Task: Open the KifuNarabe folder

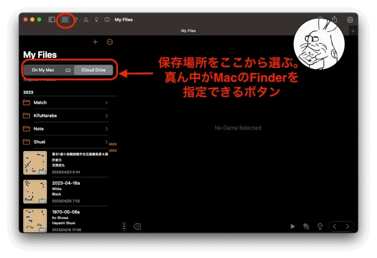Action: pyautogui.click(x=66, y=116)
